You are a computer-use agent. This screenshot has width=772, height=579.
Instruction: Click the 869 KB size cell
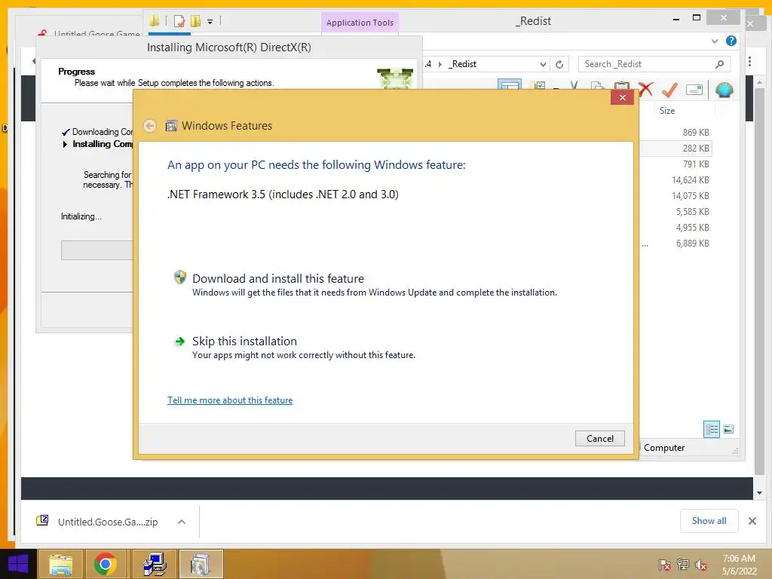(696, 133)
